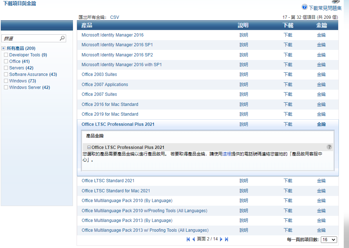
Task: Open the download FAQ help icon
Action: [304, 7]
